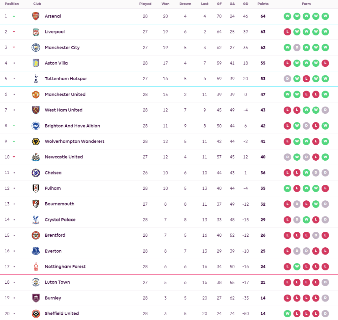Screen dimensions: 338x320
Task: Click Luton Town's drawn form badge
Action: tap(325, 282)
